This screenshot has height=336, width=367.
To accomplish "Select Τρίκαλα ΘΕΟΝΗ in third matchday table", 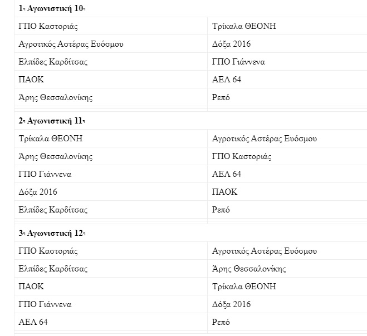I will click(x=244, y=286).
